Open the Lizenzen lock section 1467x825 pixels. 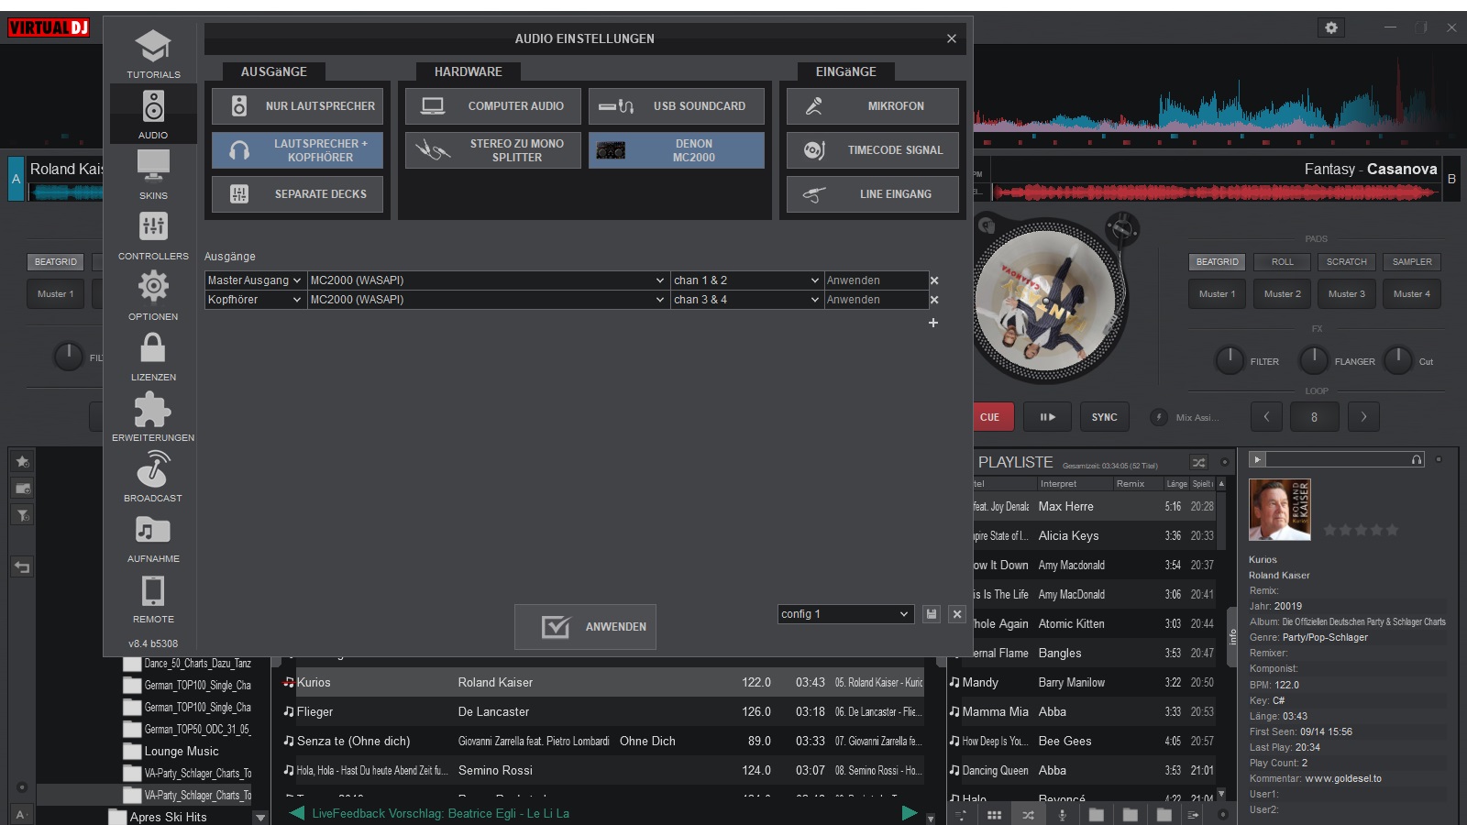coord(153,356)
